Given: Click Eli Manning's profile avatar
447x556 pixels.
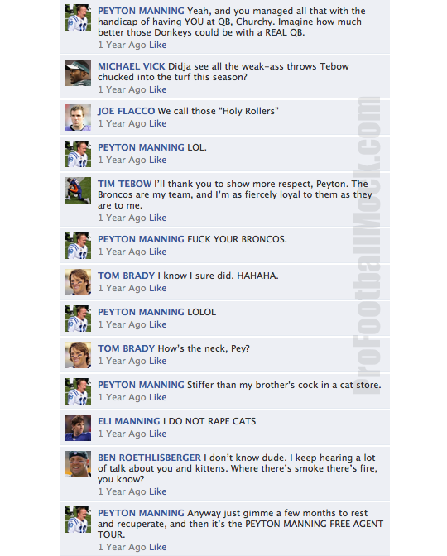Looking at the screenshot, I should pyautogui.click(x=78, y=428).
